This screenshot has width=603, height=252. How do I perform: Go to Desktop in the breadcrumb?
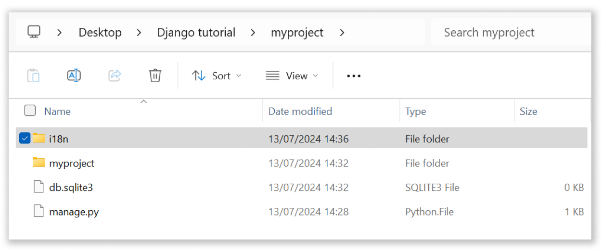point(100,33)
